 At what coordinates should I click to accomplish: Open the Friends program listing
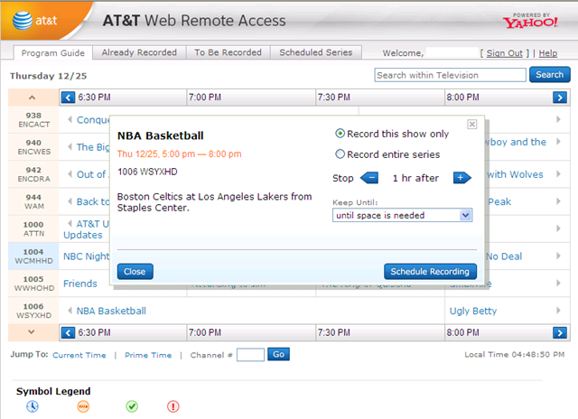point(80,284)
